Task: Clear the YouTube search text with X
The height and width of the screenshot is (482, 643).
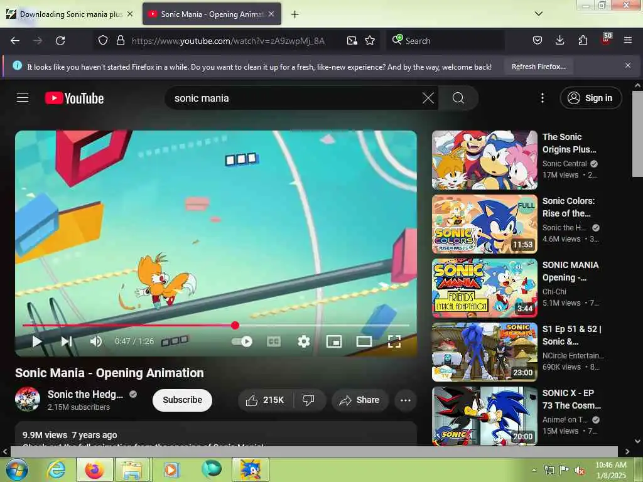Action: 428,98
